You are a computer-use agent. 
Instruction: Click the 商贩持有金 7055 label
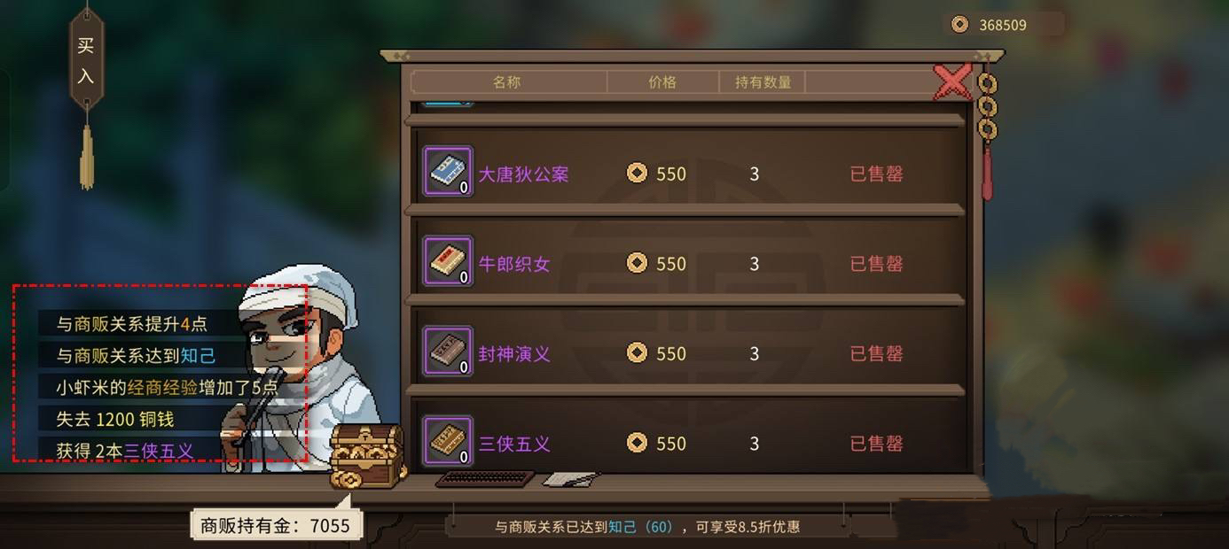point(275,525)
